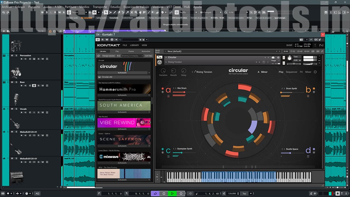The height and width of the screenshot is (197, 350).
Task: Refresh the Kontakt libraries list
Action: point(99,56)
